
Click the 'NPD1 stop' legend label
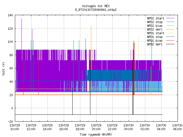(155, 37)
